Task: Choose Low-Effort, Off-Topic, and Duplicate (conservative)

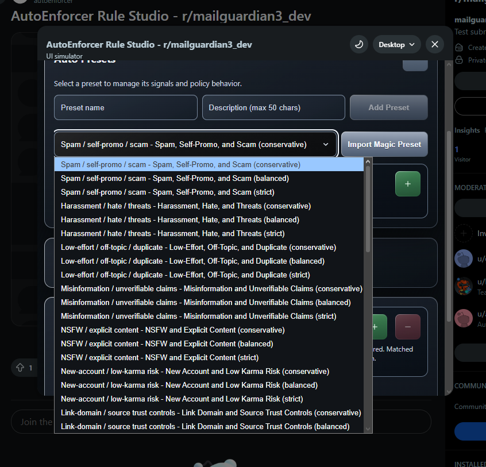Action: coord(209,248)
